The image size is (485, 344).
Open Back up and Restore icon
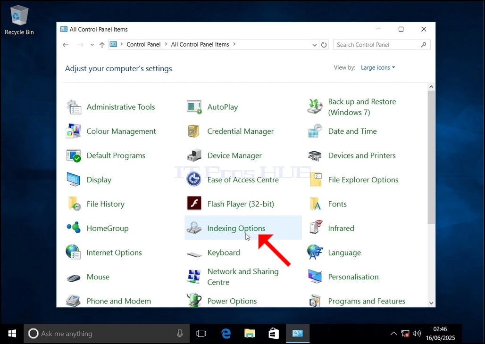tap(315, 106)
